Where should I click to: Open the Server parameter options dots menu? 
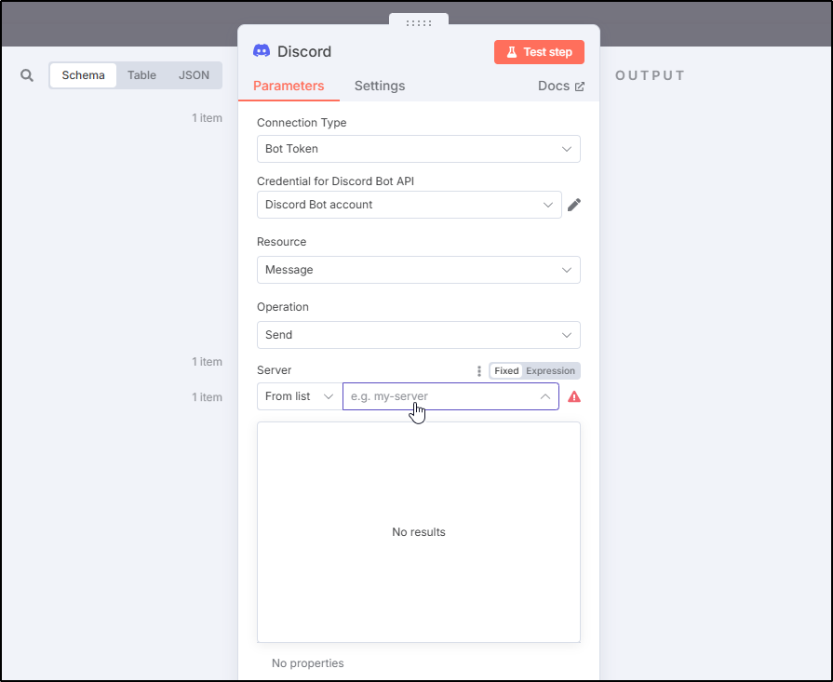point(479,370)
